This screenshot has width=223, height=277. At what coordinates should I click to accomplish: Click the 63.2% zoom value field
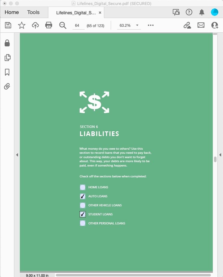(x=125, y=26)
